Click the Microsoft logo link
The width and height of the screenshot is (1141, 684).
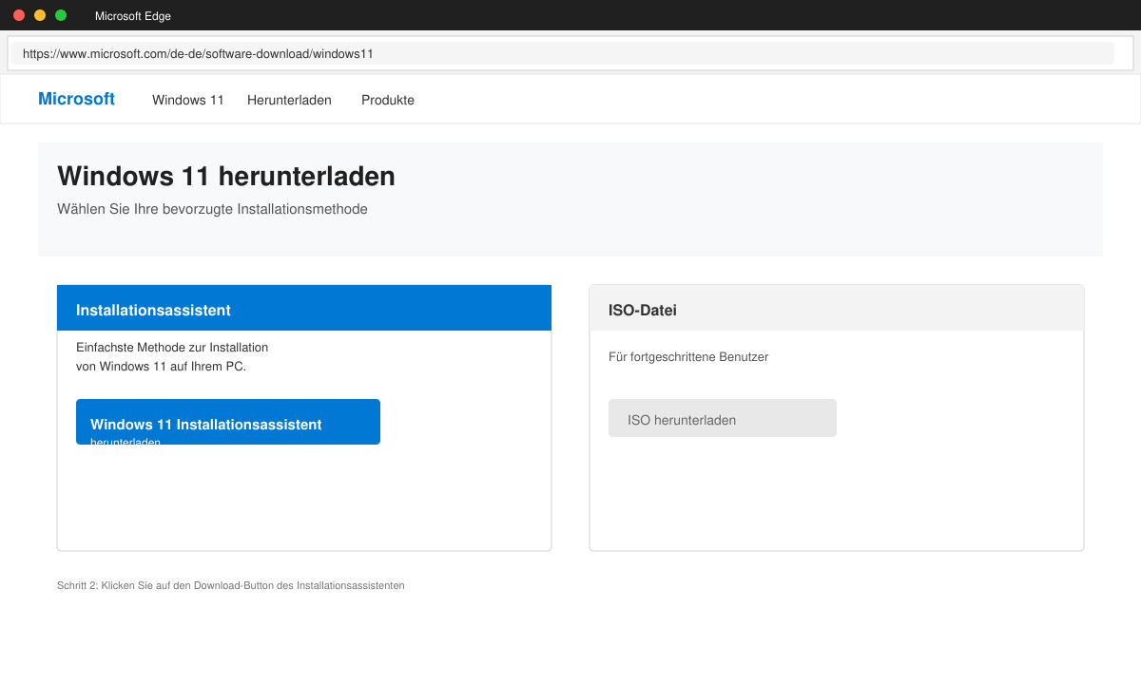point(76,99)
